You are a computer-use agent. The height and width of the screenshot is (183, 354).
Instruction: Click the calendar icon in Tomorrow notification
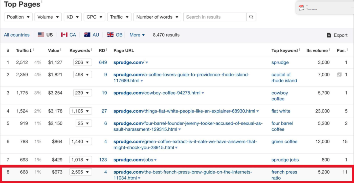pos(301,8)
